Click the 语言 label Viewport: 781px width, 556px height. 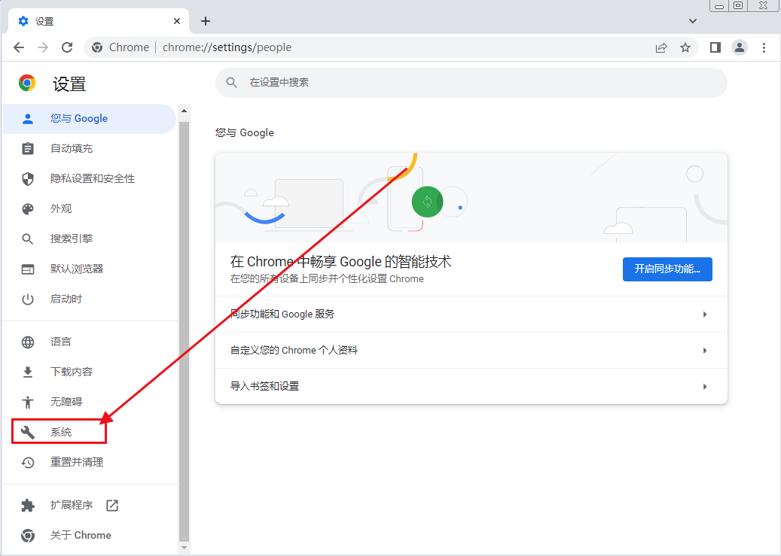[x=61, y=342]
